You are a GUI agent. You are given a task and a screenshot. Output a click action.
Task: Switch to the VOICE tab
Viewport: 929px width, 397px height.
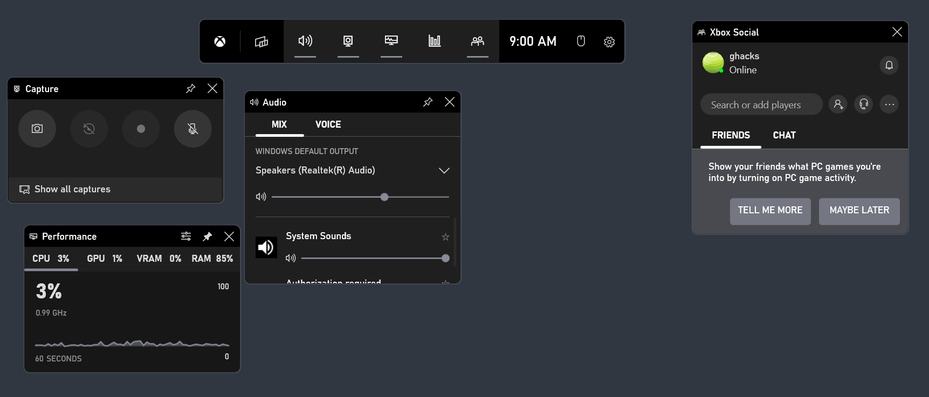coord(328,124)
